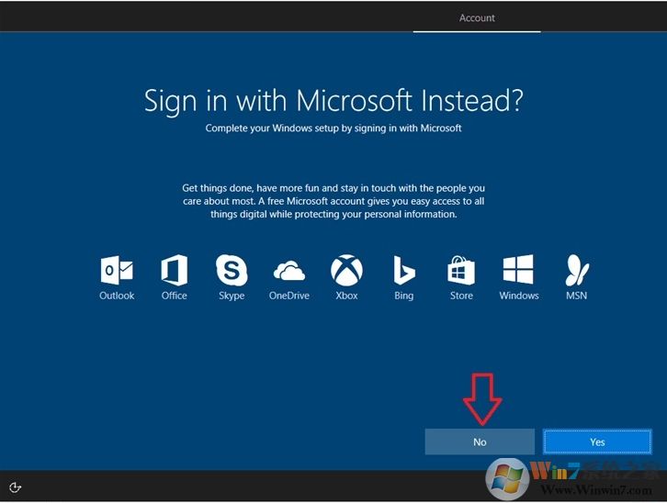Select the Skype icon
Image resolution: width=667 pixels, height=503 pixels.
(232, 270)
